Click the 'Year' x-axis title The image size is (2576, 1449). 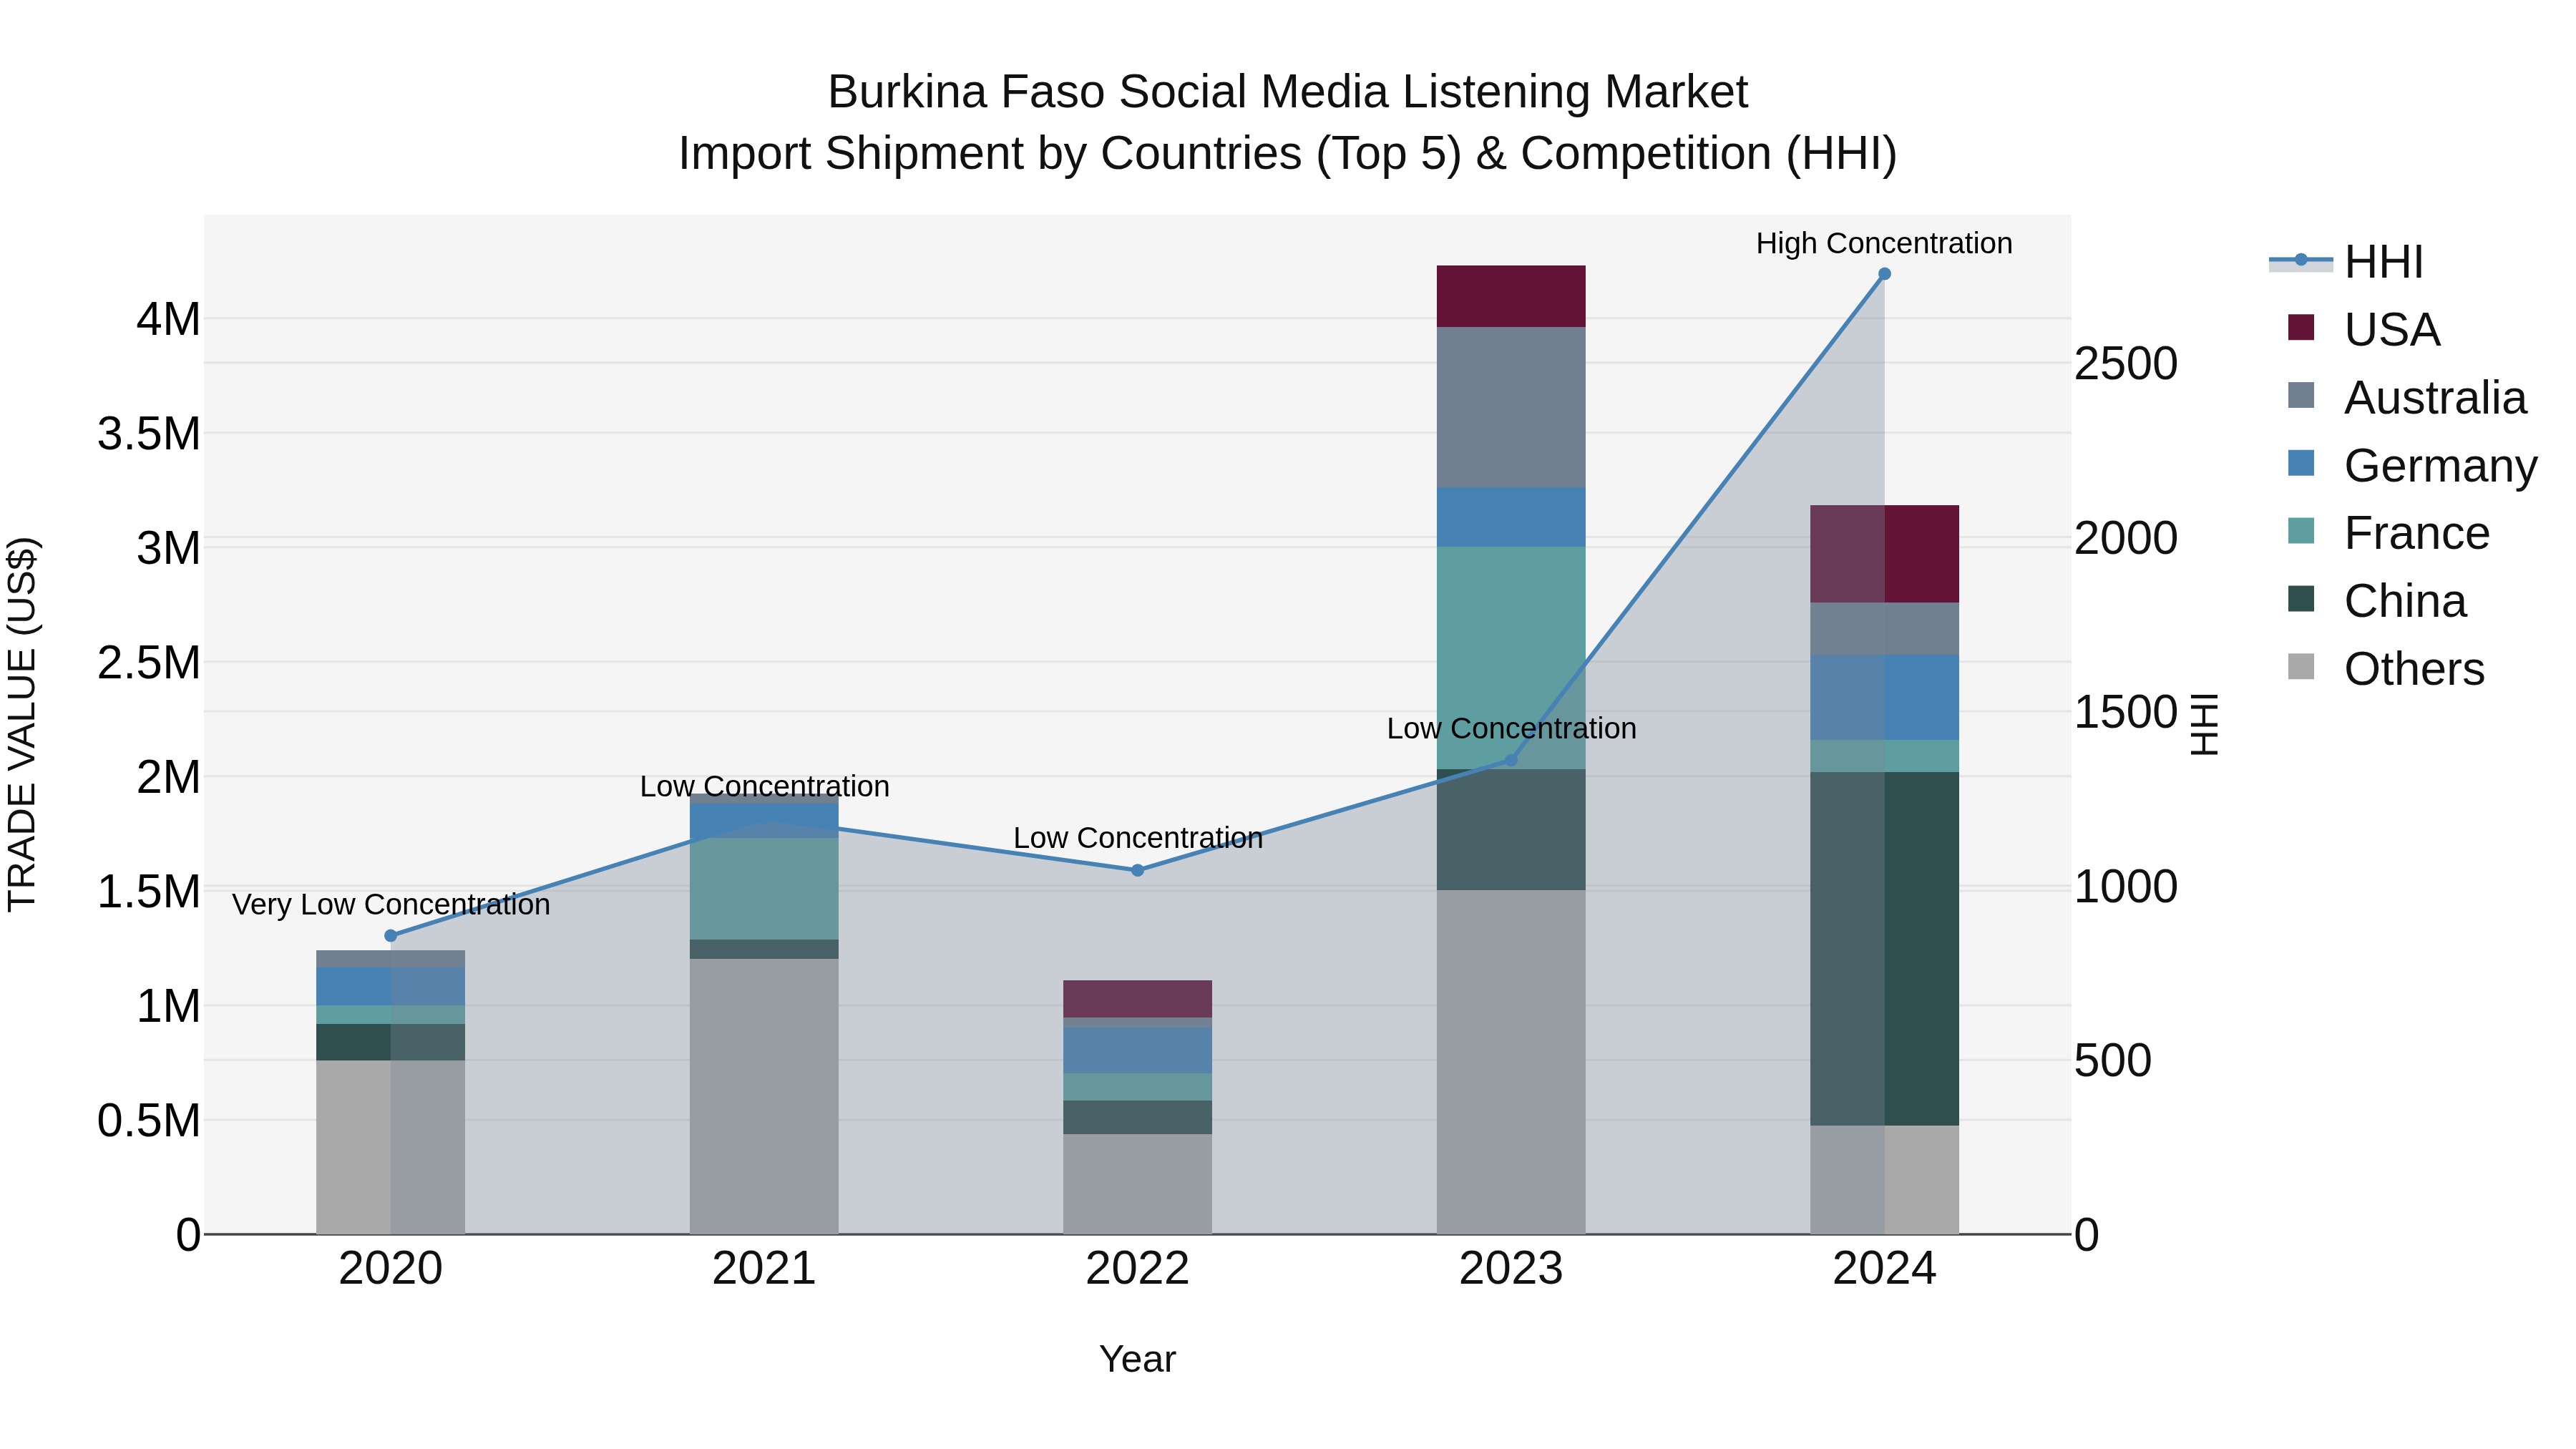click(1137, 1360)
